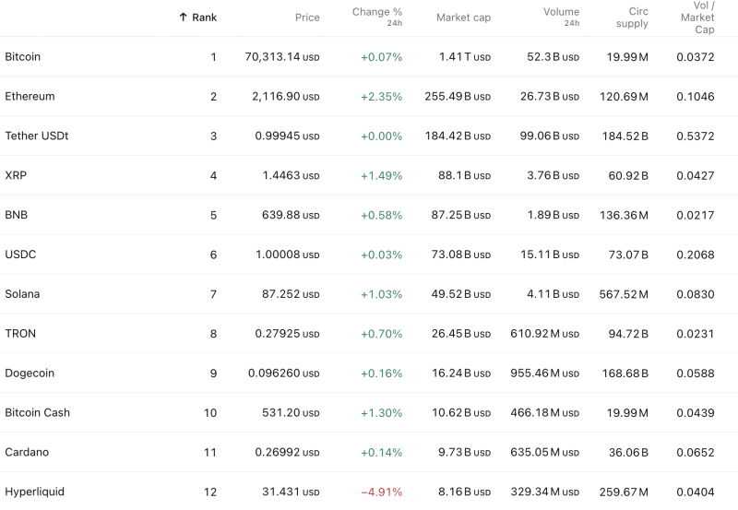Click Tether's 184.42 B USD market cap
This screenshot has width=738, height=510.
458,136
